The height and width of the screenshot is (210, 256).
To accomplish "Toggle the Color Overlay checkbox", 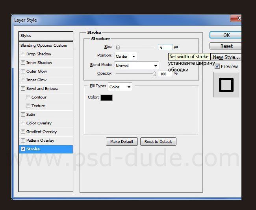I will coord(23,123).
